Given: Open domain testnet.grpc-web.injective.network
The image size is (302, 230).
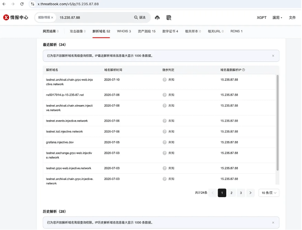Looking at the screenshot, I should tap(69, 168).
